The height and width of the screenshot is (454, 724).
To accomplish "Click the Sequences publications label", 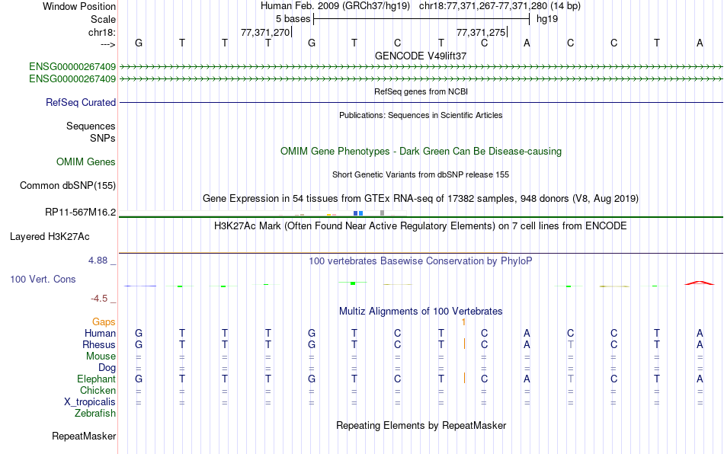I will point(91,126).
